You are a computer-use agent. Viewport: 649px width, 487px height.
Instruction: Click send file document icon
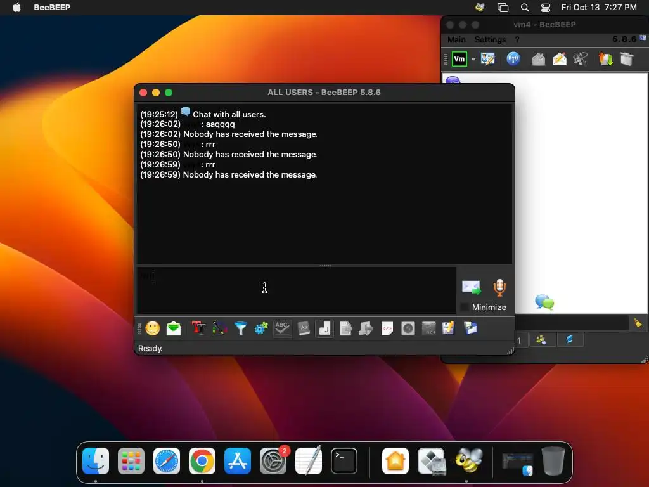[x=345, y=329]
